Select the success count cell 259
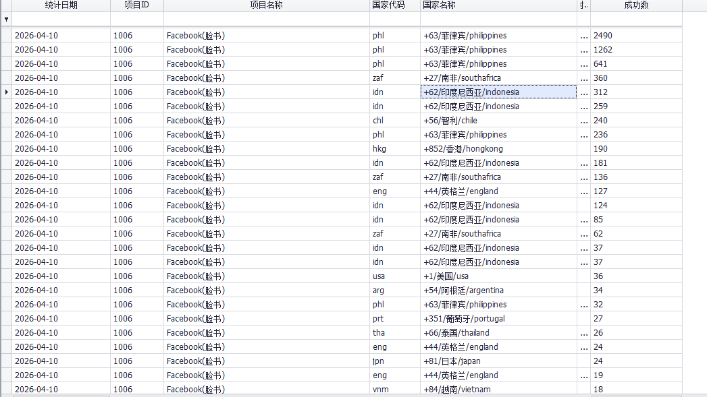 [636, 106]
